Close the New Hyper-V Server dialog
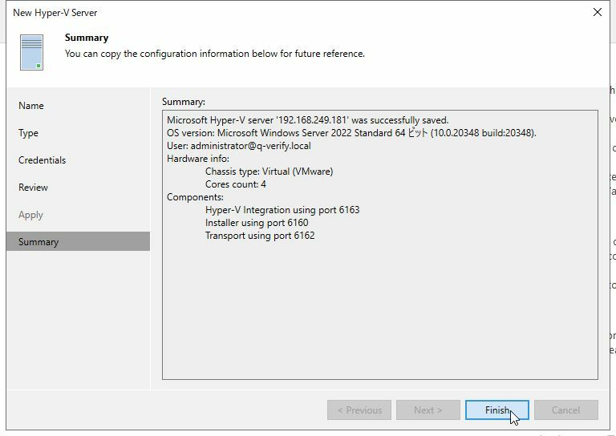 [597, 13]
